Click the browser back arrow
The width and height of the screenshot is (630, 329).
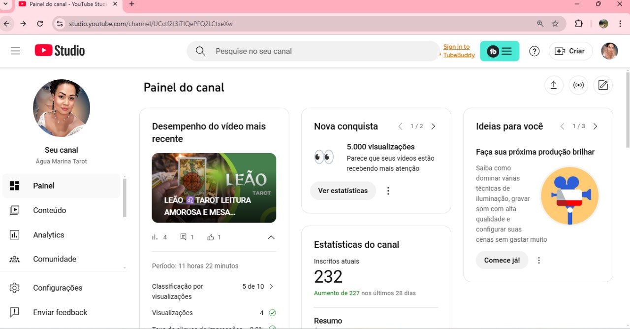pyautogui.click(x=6, y=24)
